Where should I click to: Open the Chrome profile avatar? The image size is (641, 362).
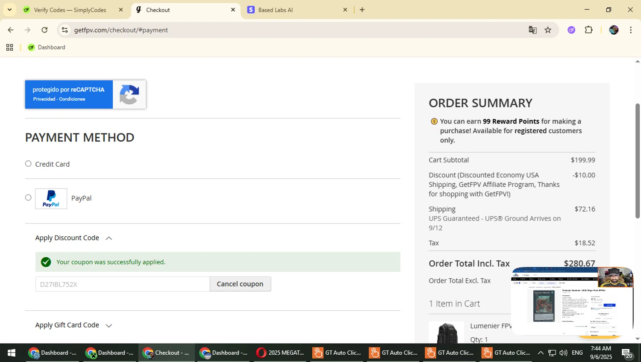(614, 30)
